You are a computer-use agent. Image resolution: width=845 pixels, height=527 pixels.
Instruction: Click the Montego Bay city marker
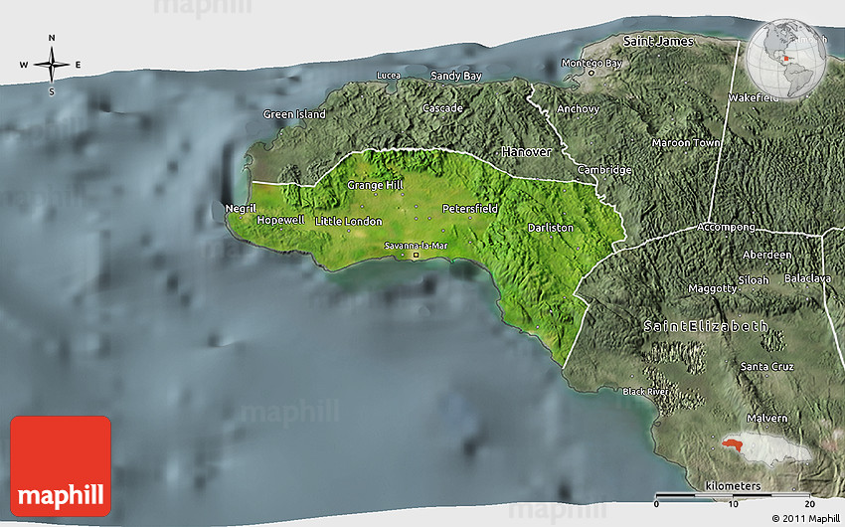pos(591,72)
